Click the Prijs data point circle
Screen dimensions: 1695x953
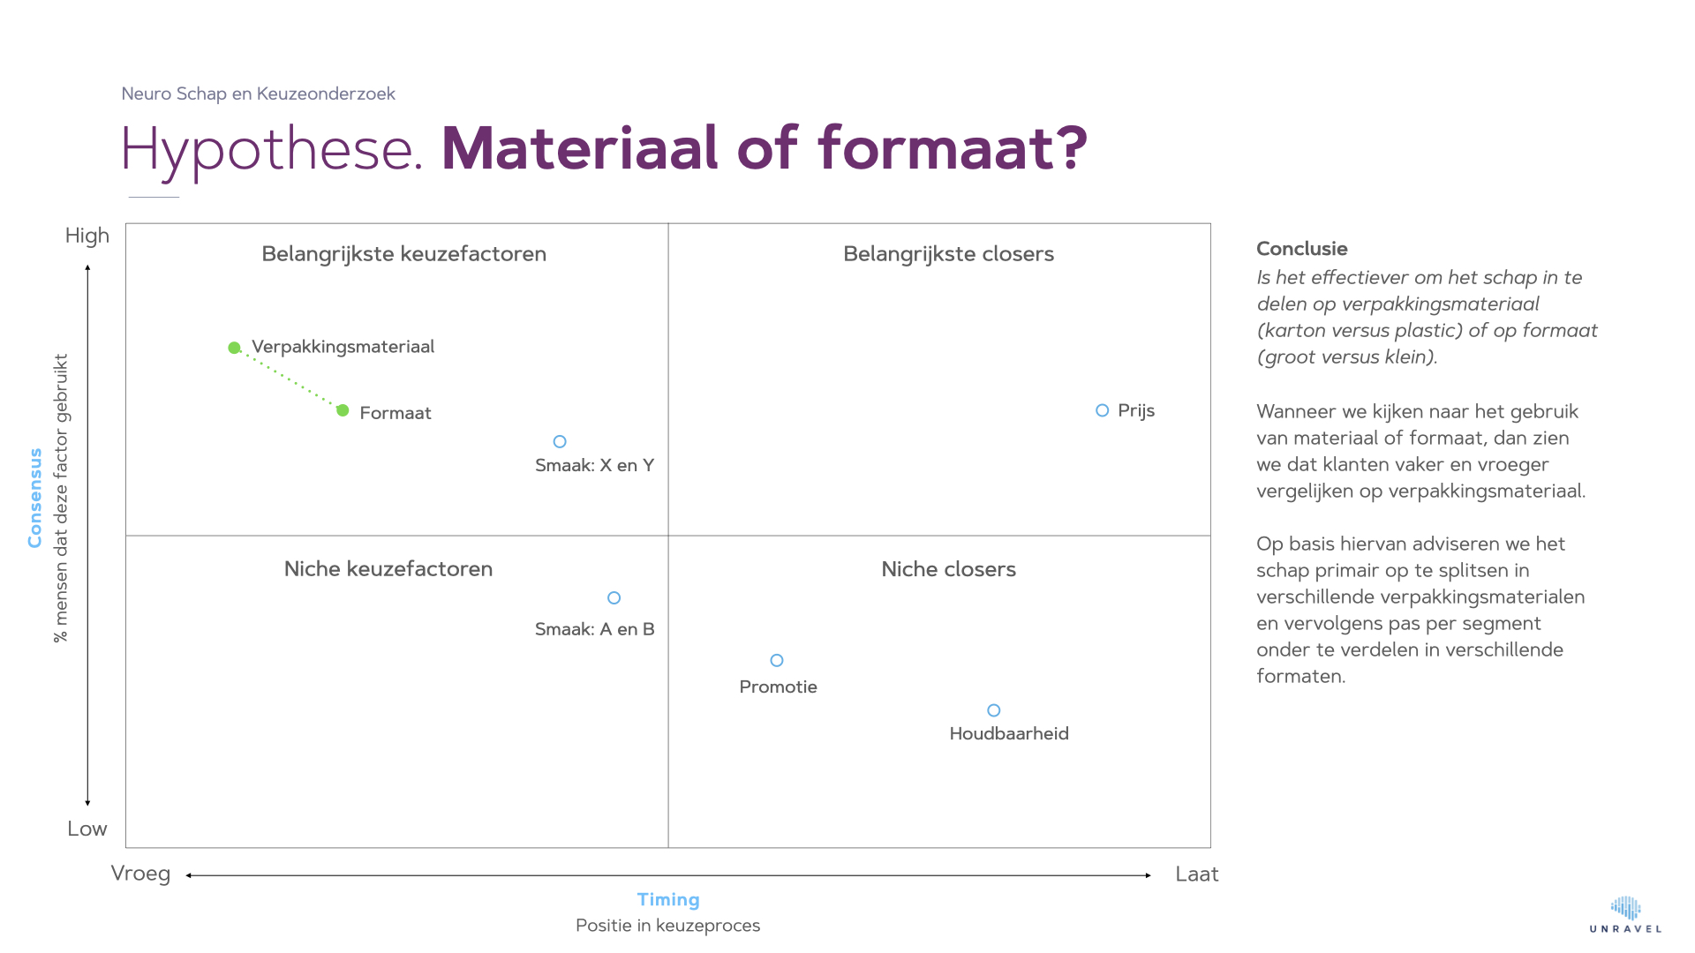(x=1102, y=410)
